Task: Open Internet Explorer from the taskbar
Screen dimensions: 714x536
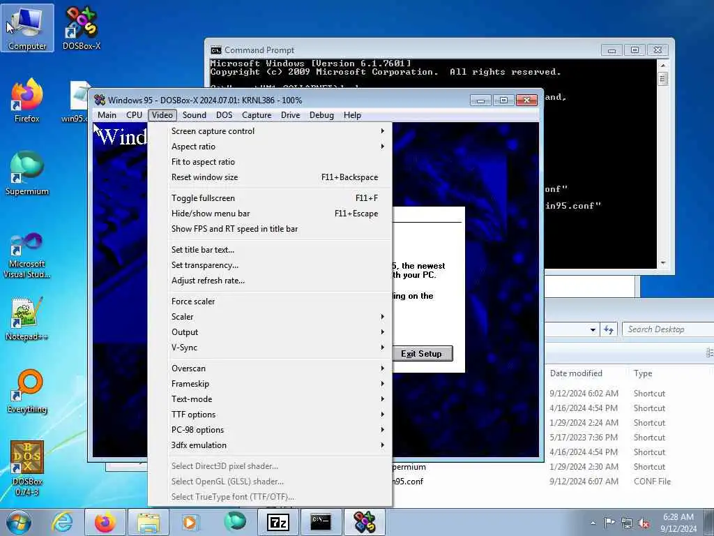Action: tap(62, 522)
